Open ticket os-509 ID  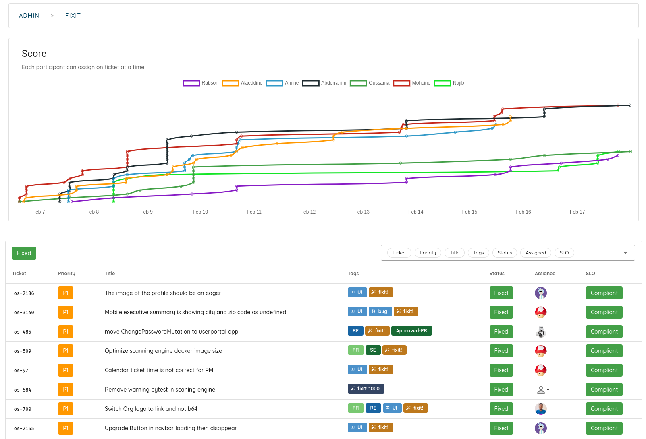tap(23, 351)
